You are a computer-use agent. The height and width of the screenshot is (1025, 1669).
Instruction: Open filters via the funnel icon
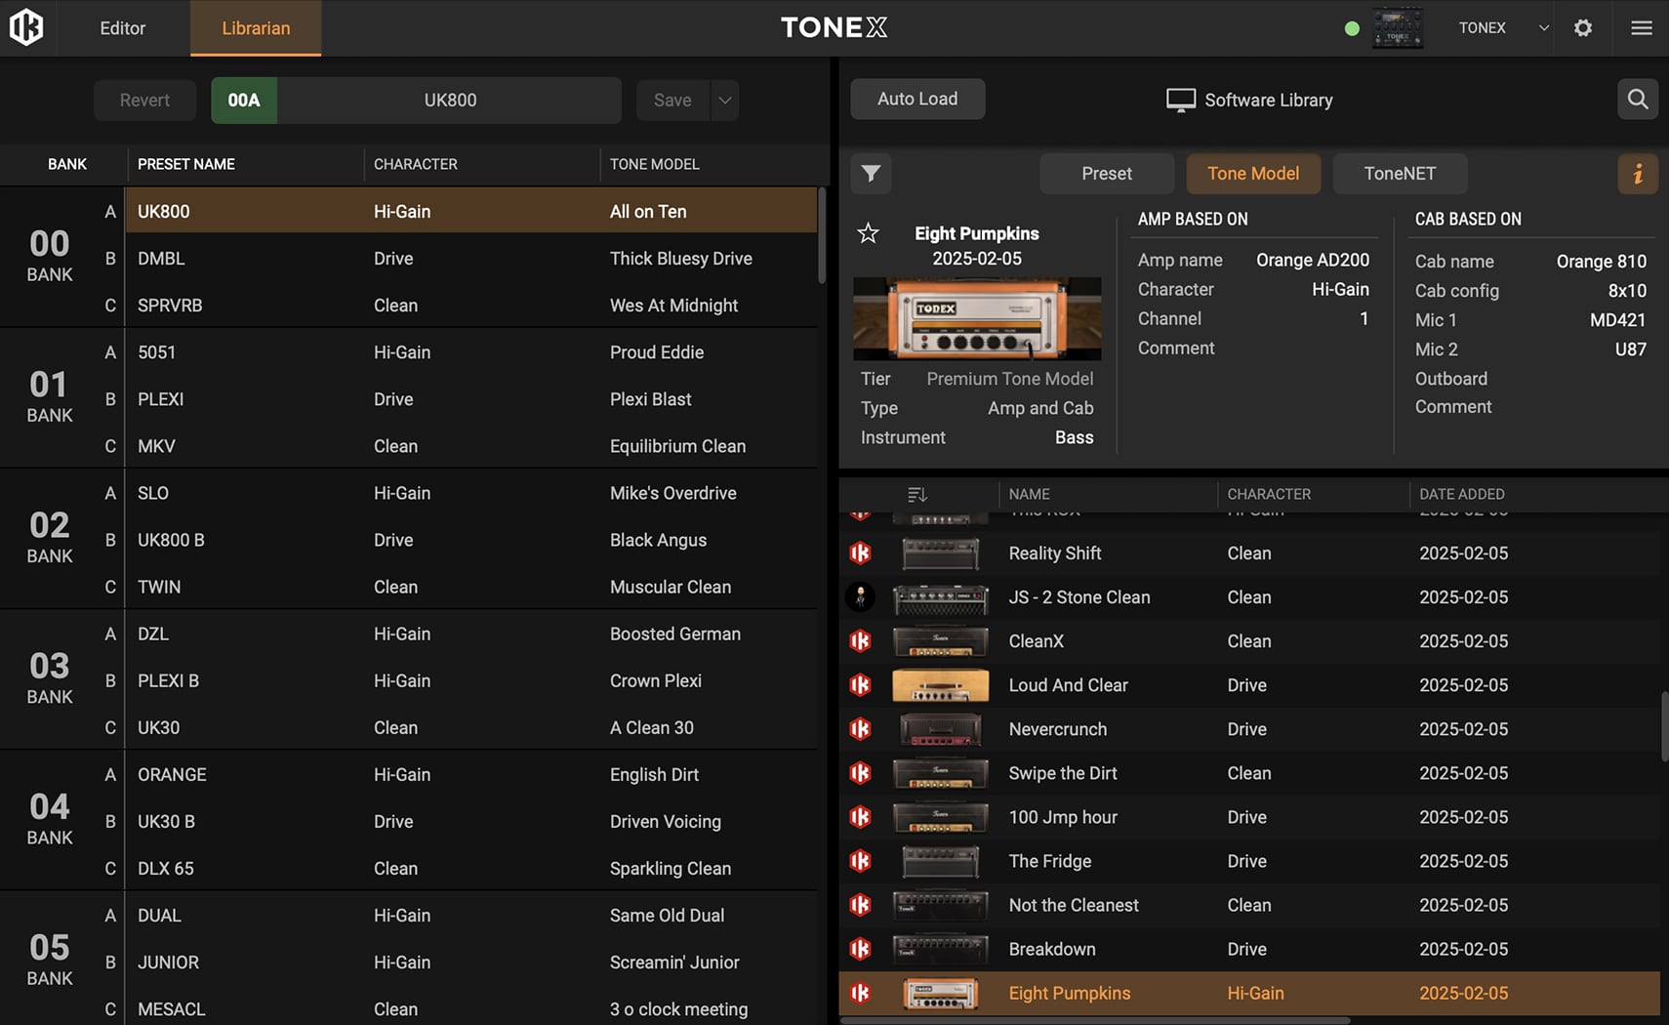coord(871,174)
